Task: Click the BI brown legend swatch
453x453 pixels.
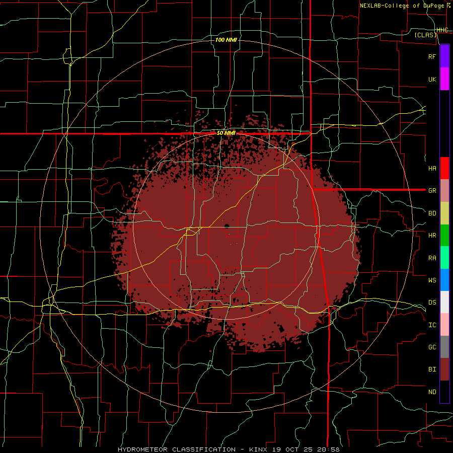Action: point(444,369)
